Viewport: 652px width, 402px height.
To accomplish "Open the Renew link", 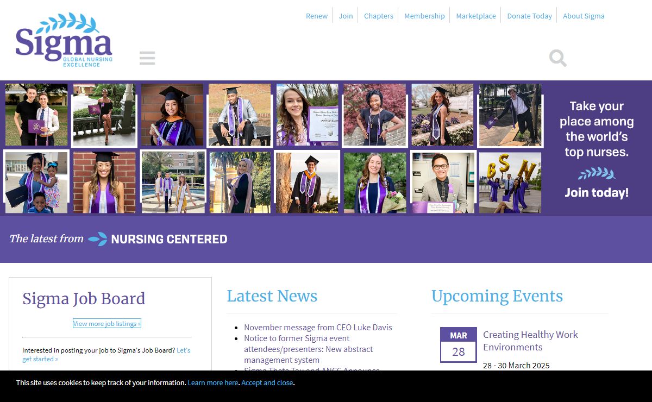I will [317, 16].
